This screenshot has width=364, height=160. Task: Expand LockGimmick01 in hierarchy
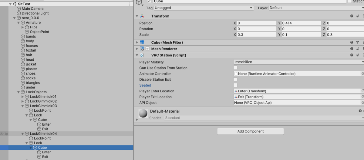tap(23, 97)
